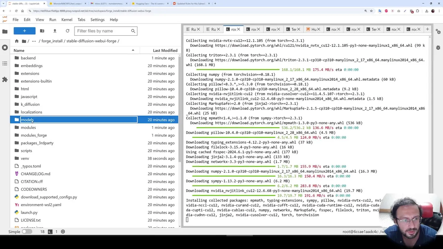443x249 pixels.
Task: Click the kernel chip icon in status bar
Action: [x=63, y=232]
